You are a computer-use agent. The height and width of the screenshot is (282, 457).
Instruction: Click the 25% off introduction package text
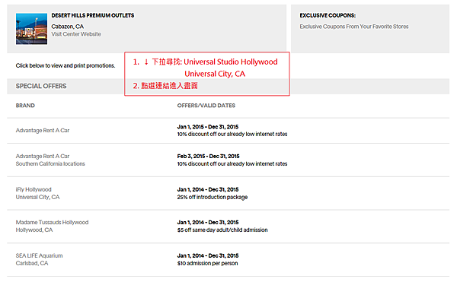213,197
